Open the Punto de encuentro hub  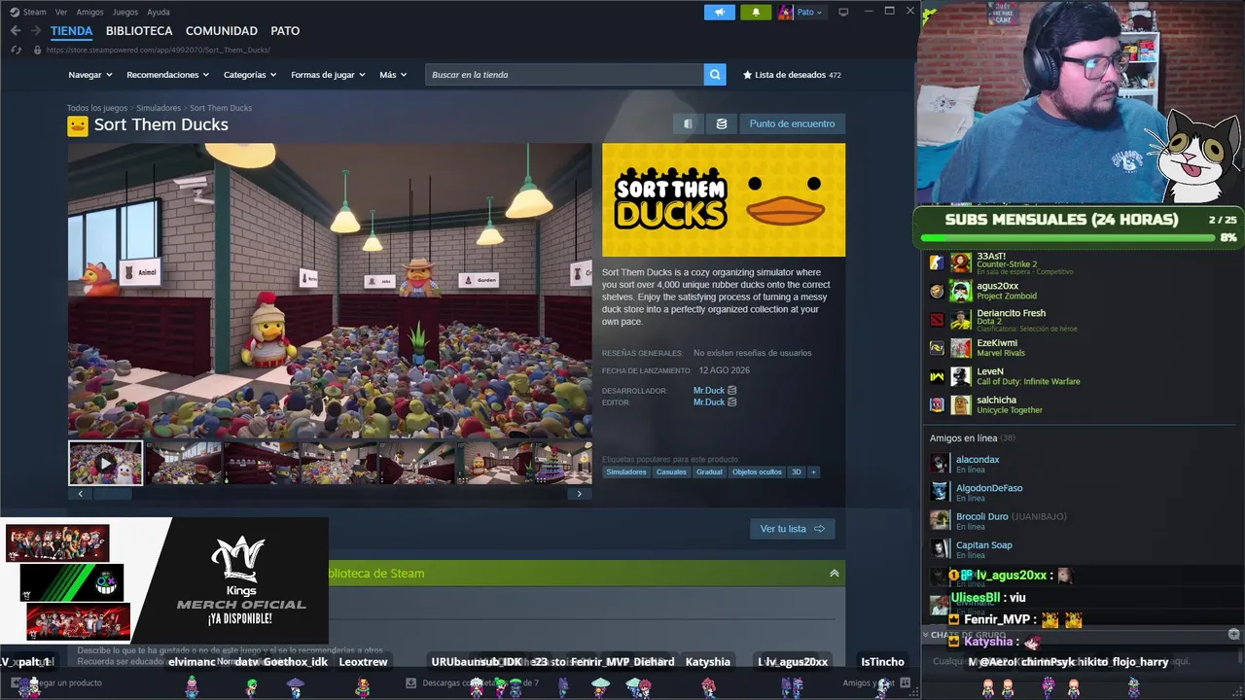[x=792, y=123]
